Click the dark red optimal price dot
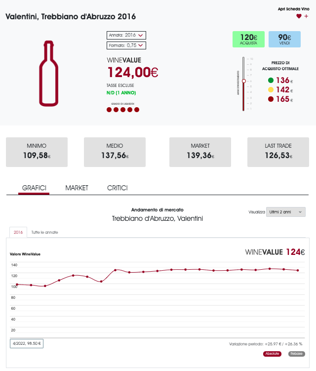This screenshot has width=316, height=371. coord(271,99)
